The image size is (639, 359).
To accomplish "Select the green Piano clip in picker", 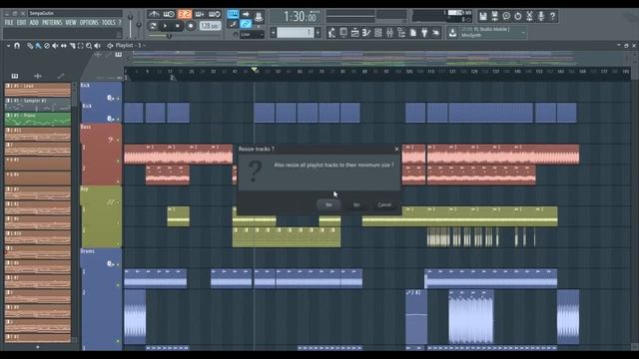I will click(38, 119).
